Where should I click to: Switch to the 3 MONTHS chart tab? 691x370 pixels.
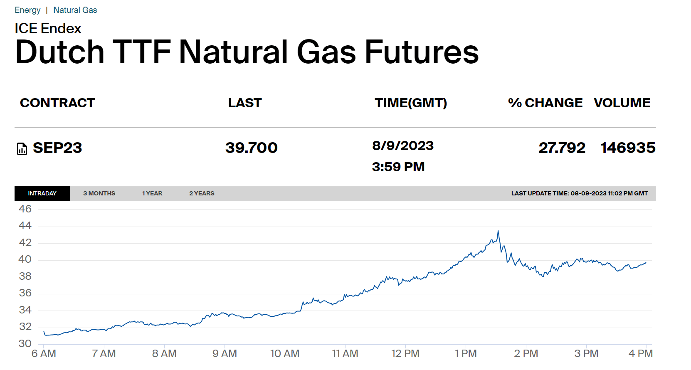point(99,193)
